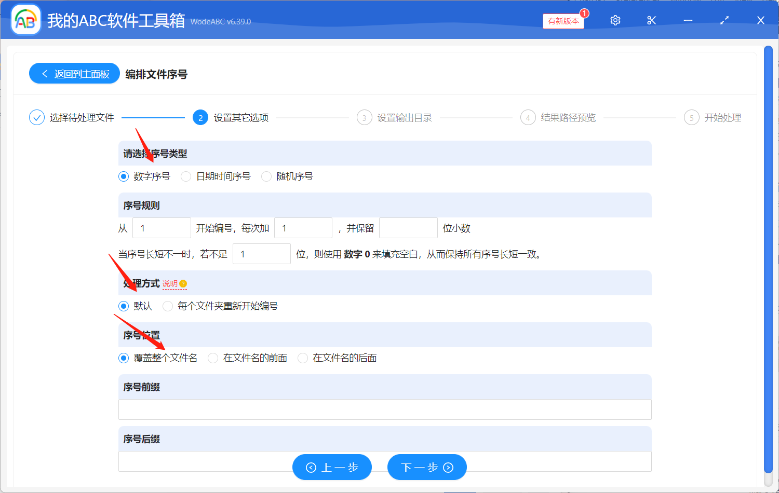Select the 随机序号 radio option
The width and height of the screenshot is (779, 493).
pos(266,176)
